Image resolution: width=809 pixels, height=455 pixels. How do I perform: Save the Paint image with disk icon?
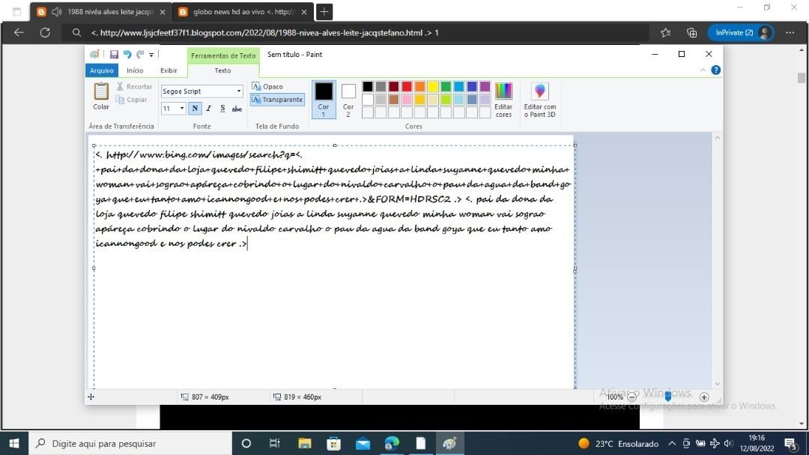(114, 54)
